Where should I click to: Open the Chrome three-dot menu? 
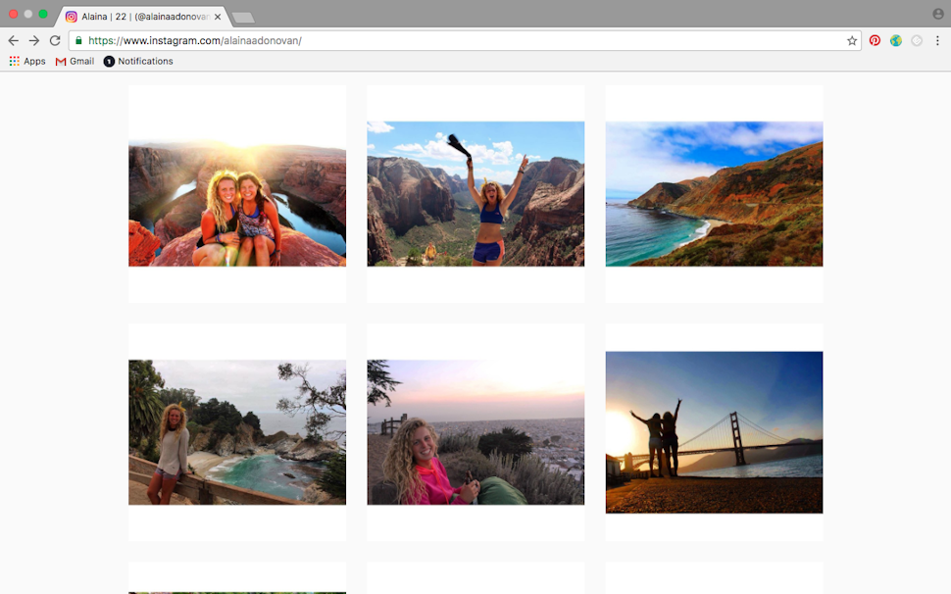click(x=937, y=40)
